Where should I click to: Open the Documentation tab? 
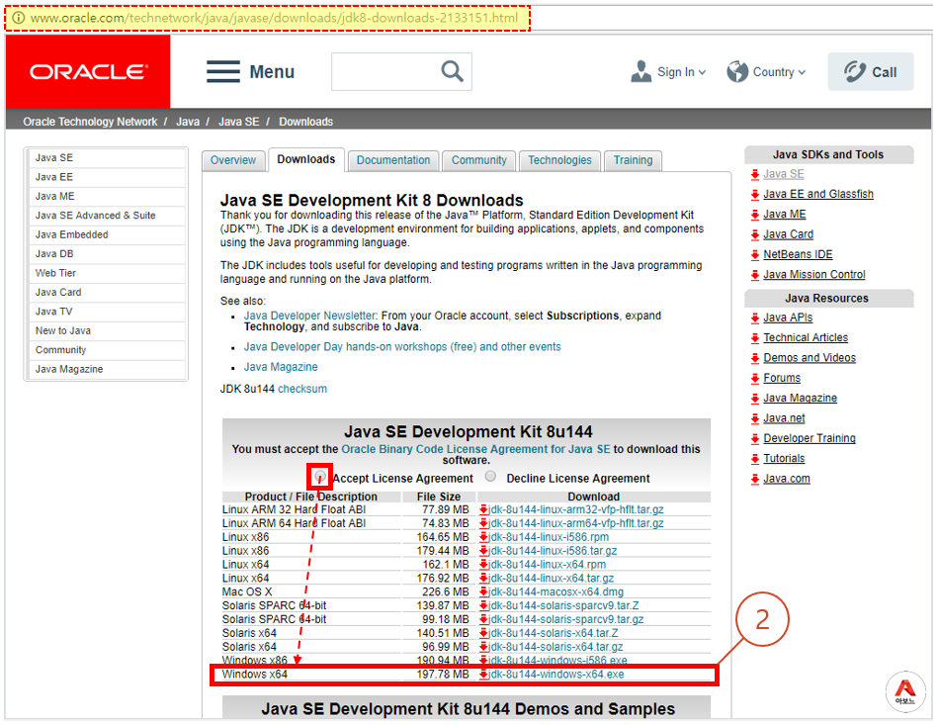[393, 160]
